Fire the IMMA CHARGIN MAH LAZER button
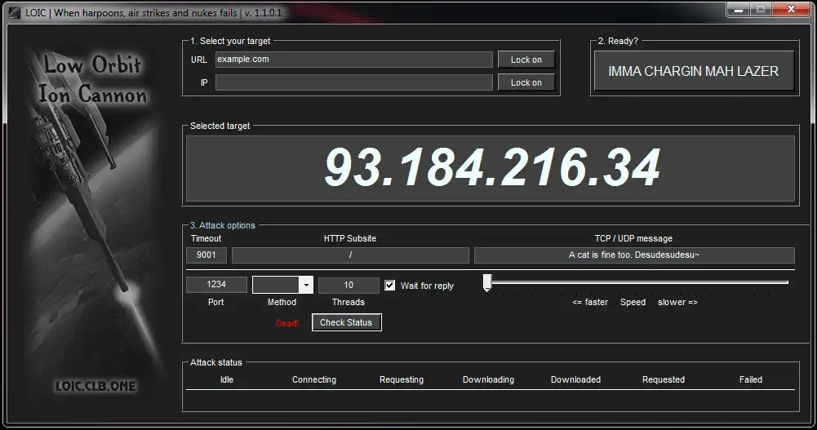The width and height of the screenshot is (817, 430). point(694,71)
